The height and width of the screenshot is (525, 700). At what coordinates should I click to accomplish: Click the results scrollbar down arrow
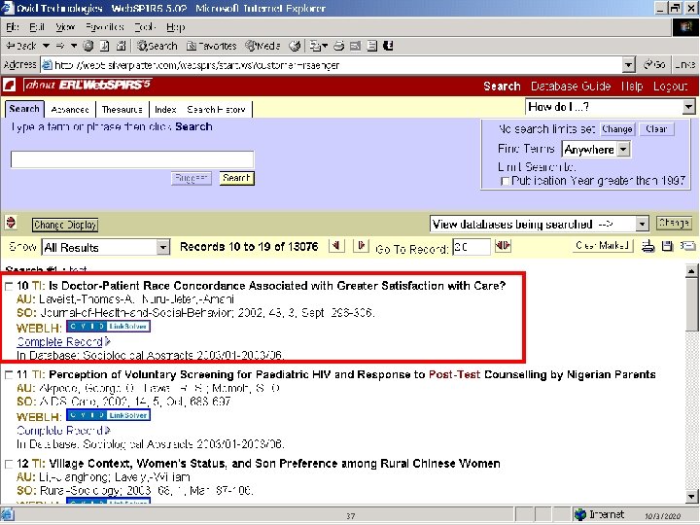tap(691, 496)
